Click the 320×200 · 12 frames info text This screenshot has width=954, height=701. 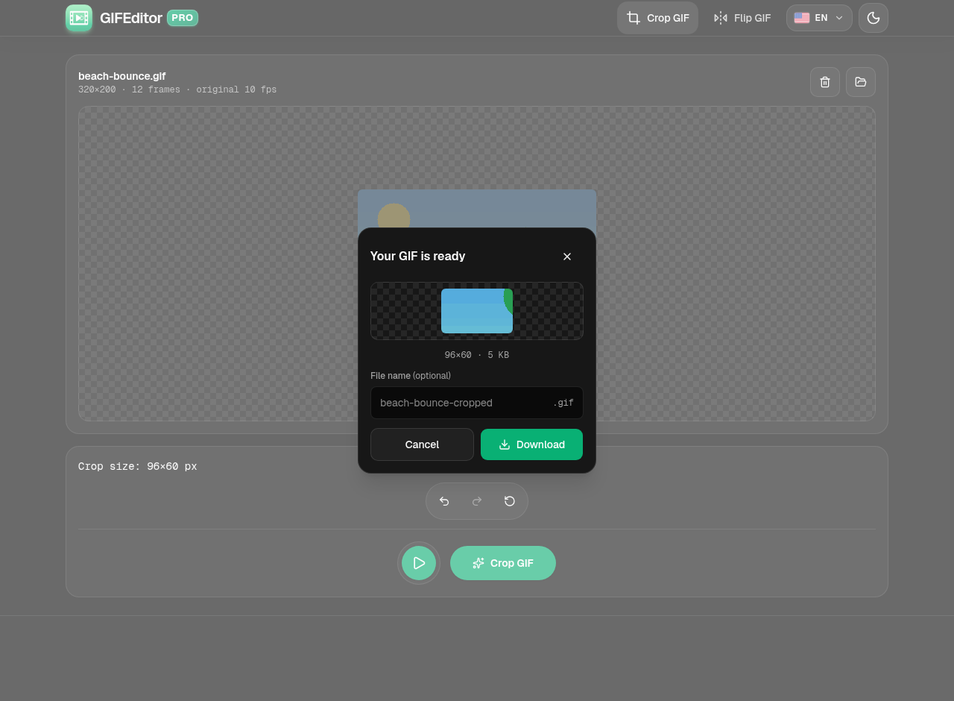point(177,89)
